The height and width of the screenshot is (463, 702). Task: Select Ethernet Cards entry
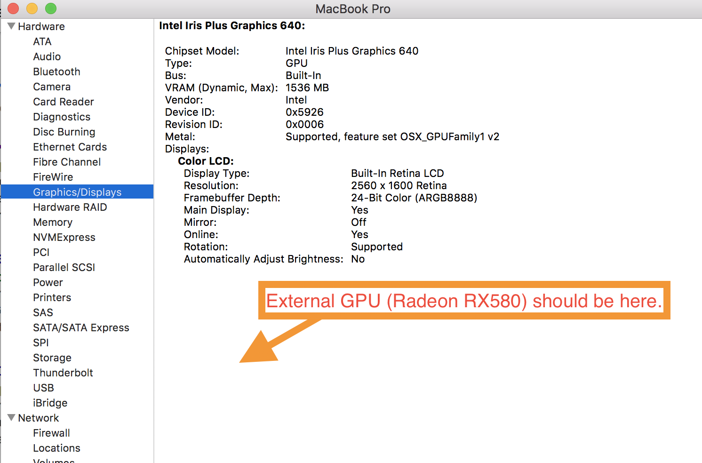[70, 147]
